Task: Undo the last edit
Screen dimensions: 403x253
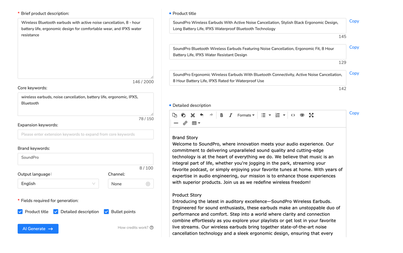Action: point(201,115)
